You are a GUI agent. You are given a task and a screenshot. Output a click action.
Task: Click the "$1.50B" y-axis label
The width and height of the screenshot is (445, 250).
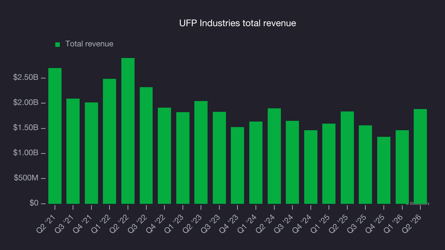(26, 128)
